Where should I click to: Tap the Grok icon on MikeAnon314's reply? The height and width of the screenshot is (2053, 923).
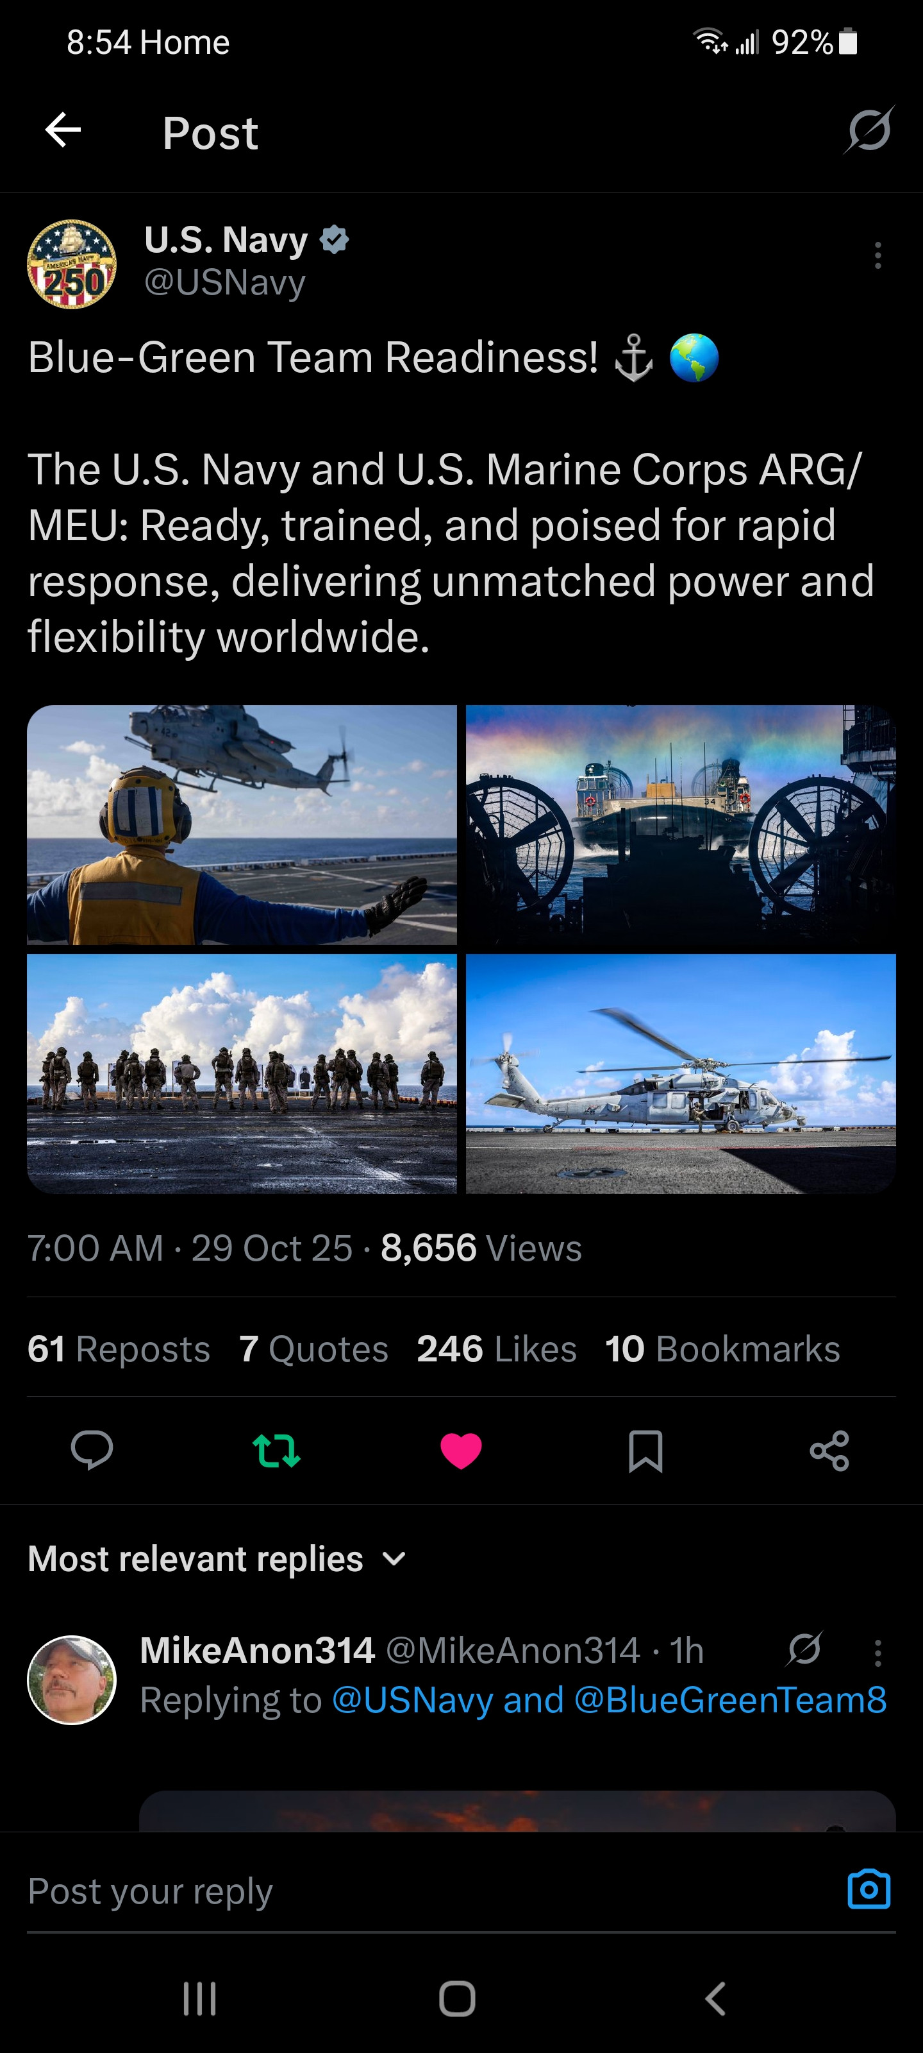(804, 1649)
